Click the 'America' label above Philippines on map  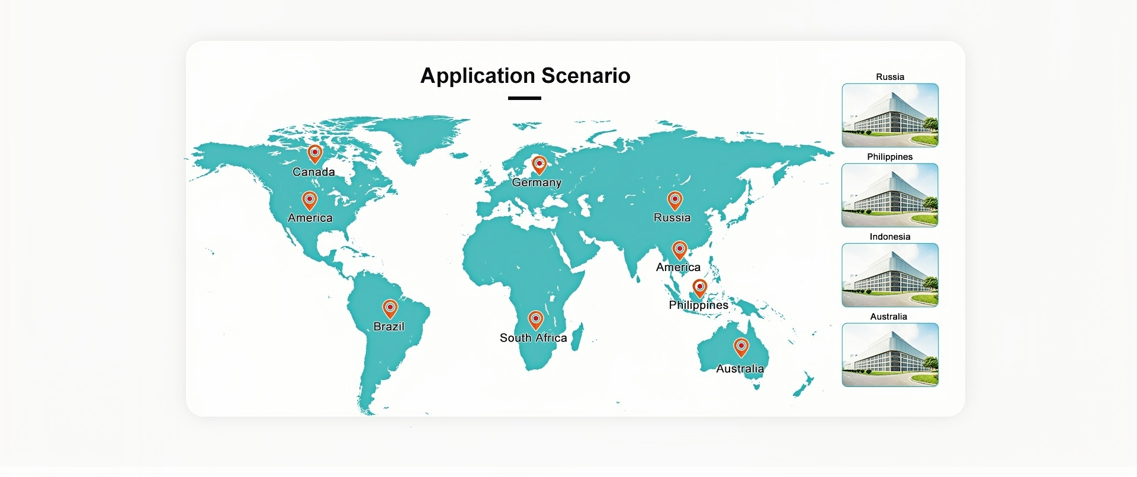[678, 267]
